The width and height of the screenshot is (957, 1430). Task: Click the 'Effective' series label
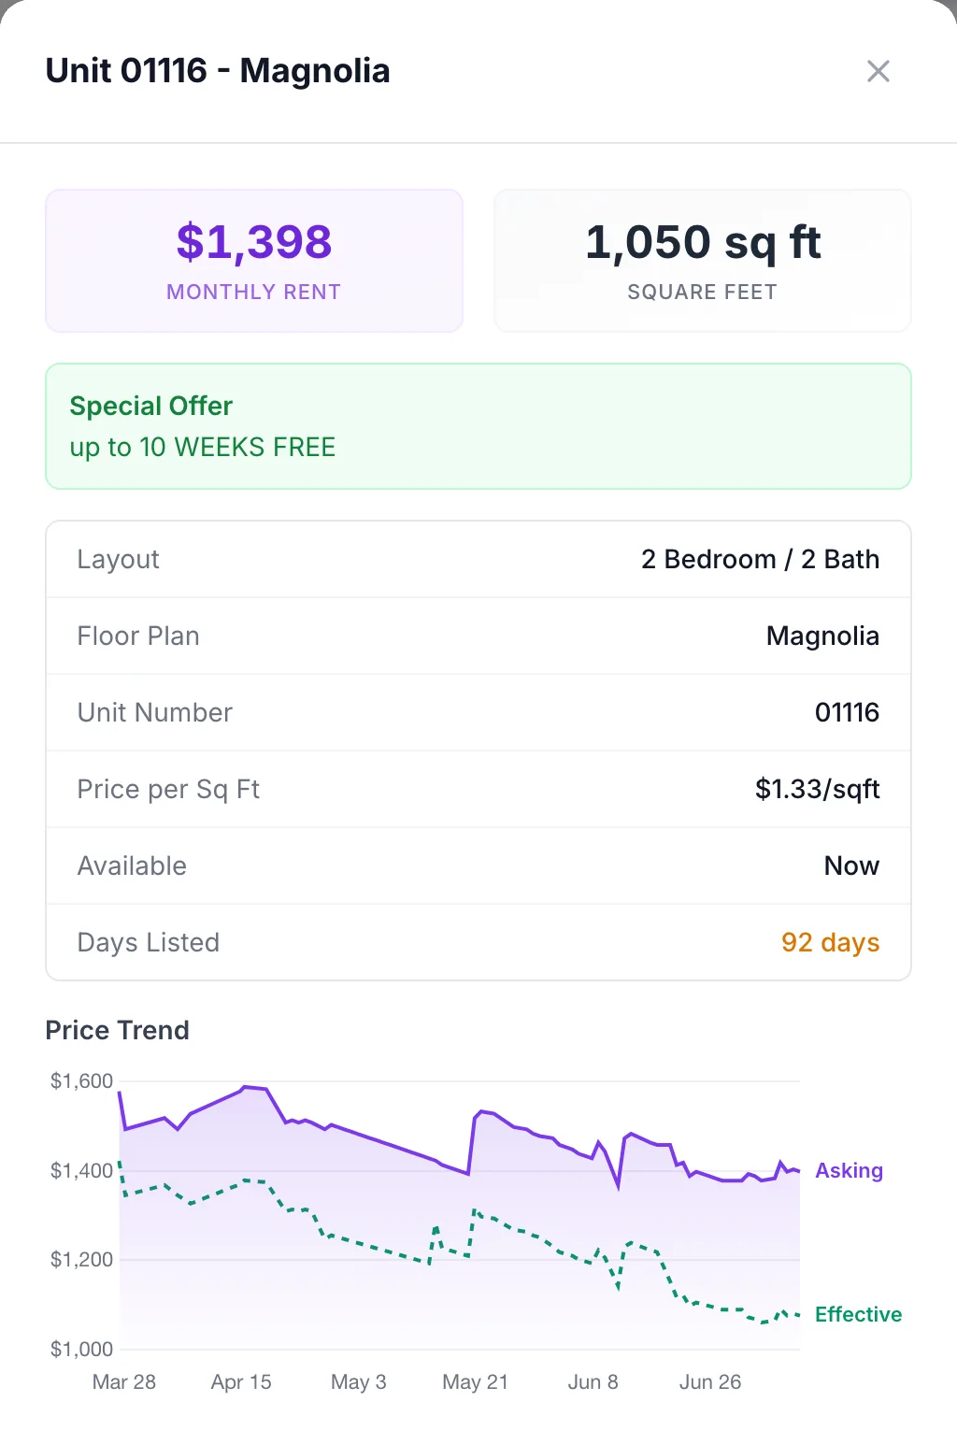(858, 1314)
